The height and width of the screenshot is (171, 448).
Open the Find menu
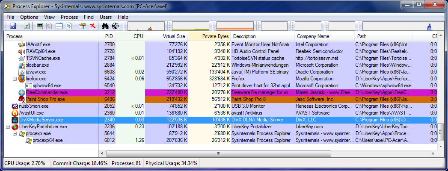(x=89, y=17)
